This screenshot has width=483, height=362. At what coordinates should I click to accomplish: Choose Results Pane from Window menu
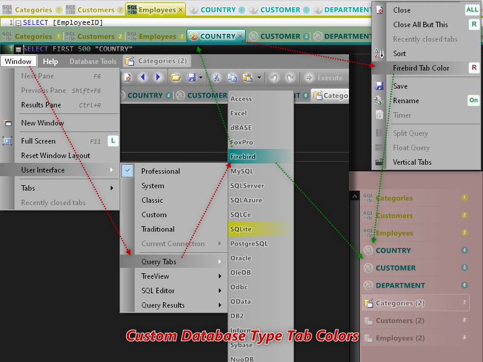coord(41,104)
